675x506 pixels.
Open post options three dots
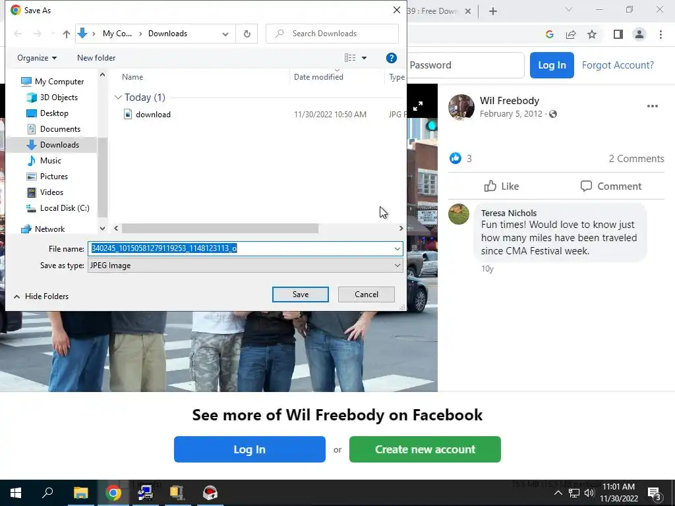[652, 106]
